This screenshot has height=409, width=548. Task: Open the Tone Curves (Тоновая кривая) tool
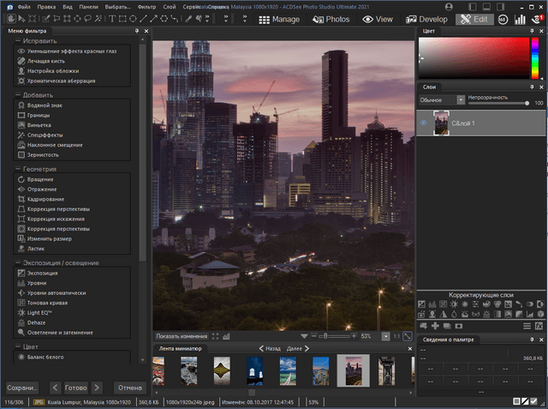click(47, 303)
